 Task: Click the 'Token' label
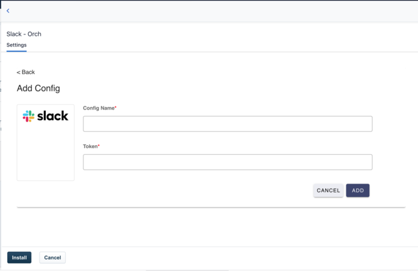point(90,146)
